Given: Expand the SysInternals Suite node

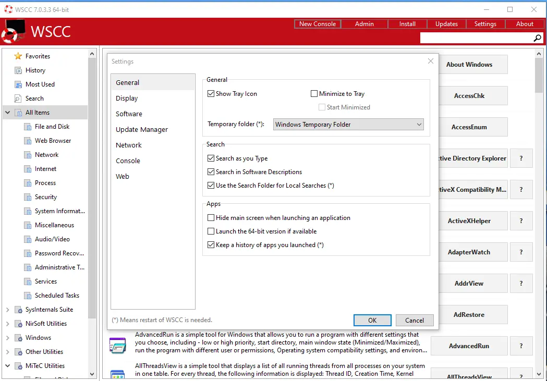Looking at the screenshot, I should [x=8, y=310].
